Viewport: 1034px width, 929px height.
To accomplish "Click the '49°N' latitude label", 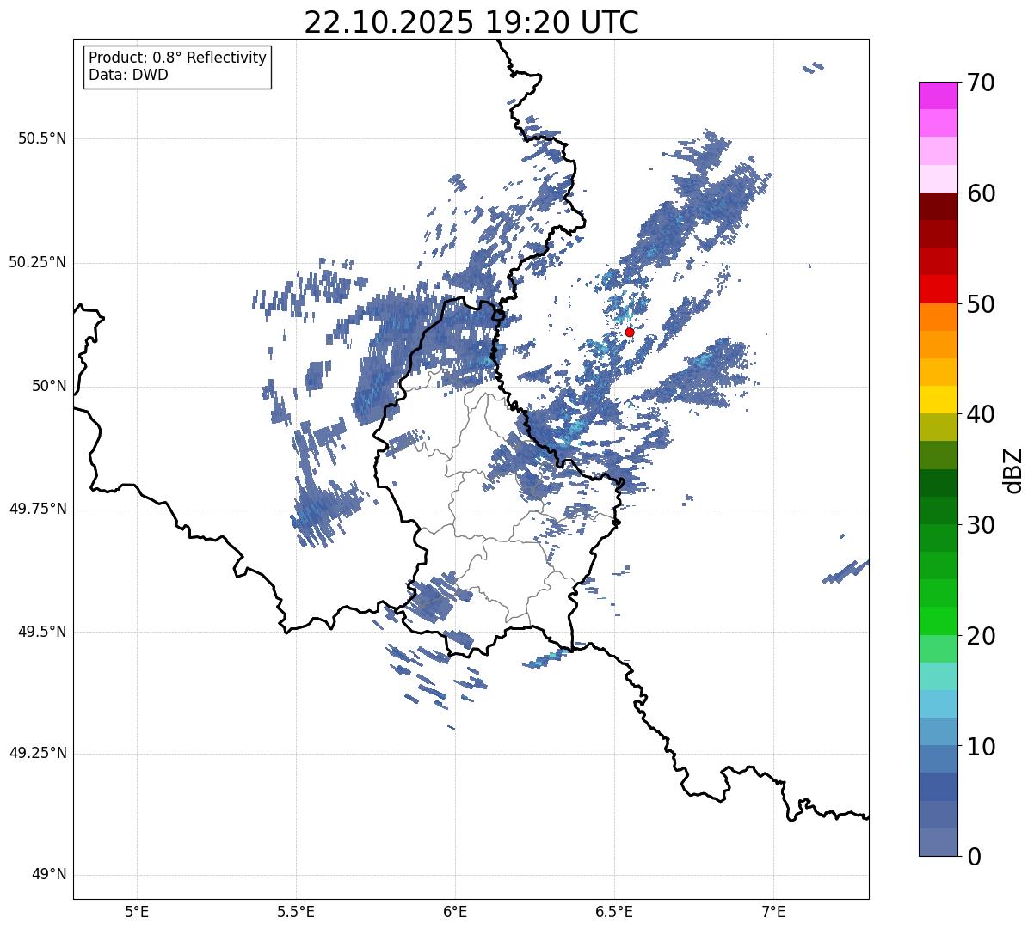I will (x=49, y=875).
